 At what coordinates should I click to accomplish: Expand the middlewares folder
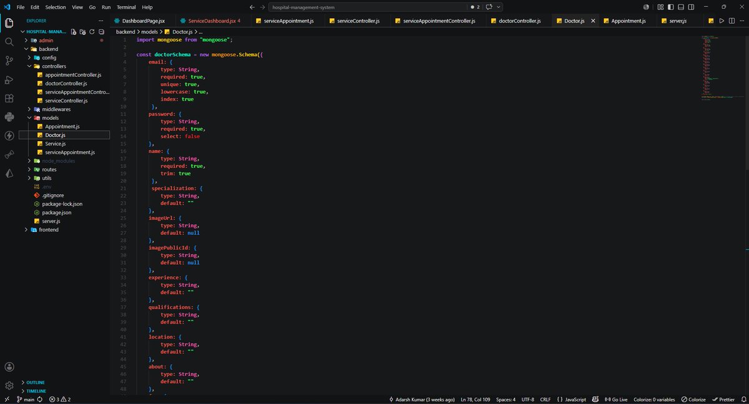pos(64,109)
